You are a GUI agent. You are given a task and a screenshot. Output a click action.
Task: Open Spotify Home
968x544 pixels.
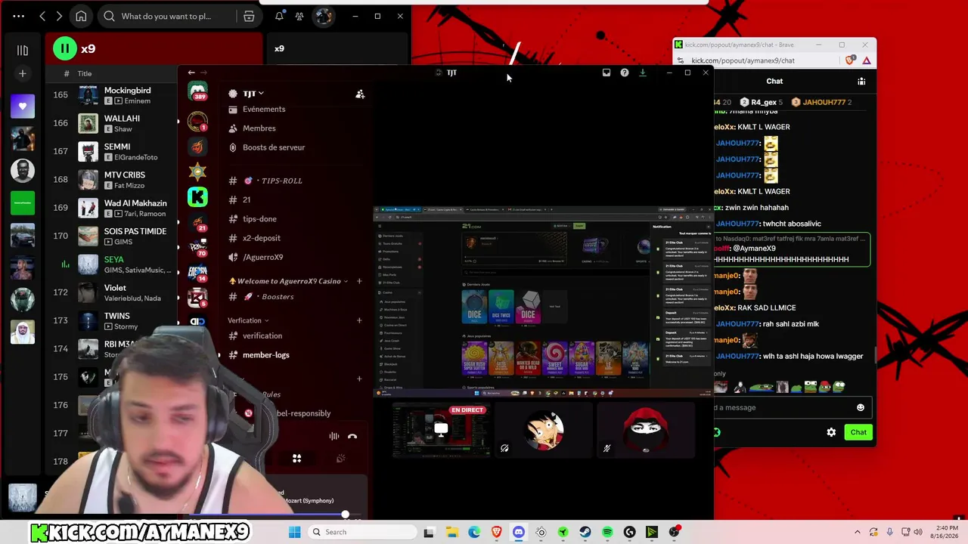click(x=81, y=16)
